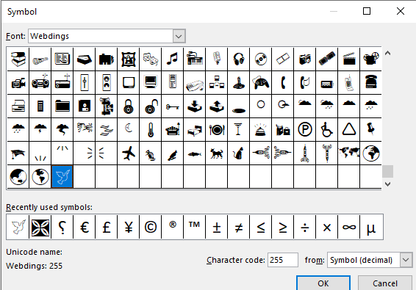This screenshot has height=290, width=416.
Task: Choose the world map symbol
Action: click(348, 153)
